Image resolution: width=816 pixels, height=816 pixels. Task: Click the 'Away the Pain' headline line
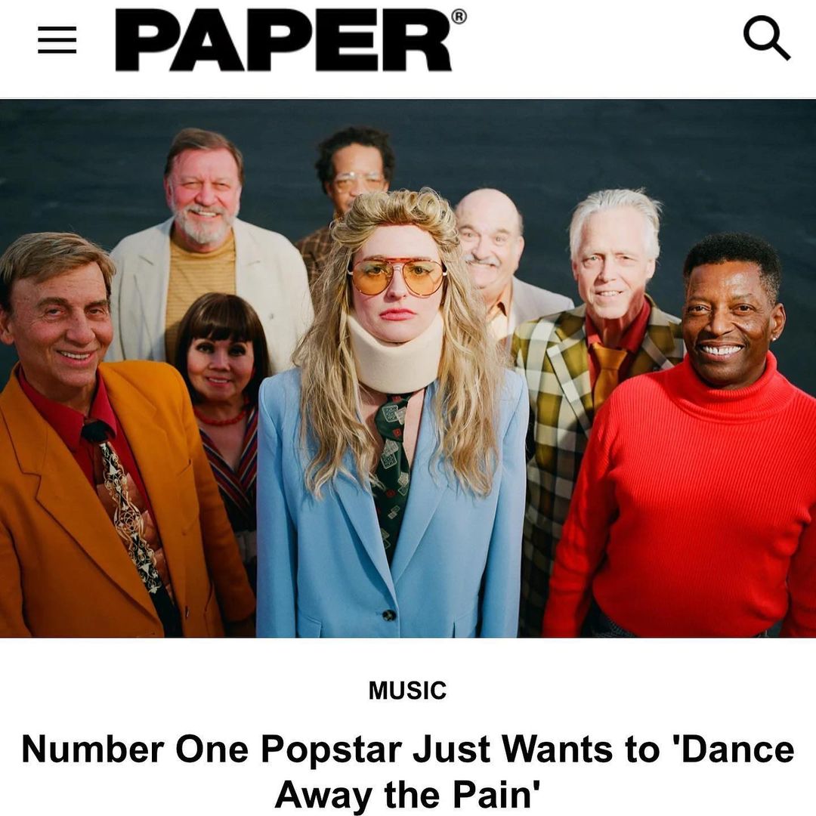click(408, 794)
